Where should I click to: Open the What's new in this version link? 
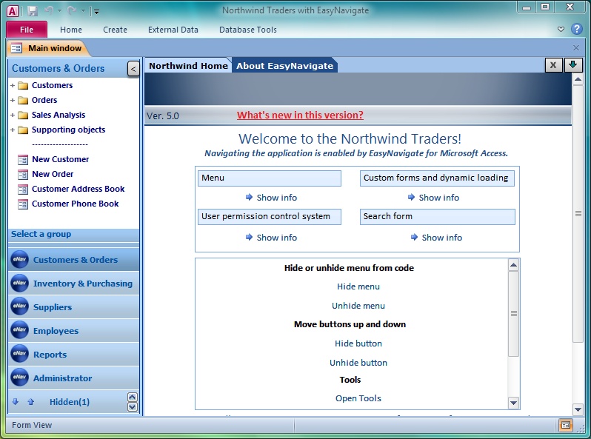[300, 115]
